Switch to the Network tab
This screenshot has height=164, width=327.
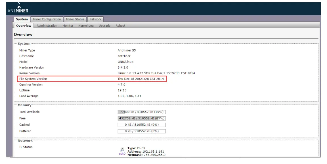pyautogui.click(x=95, y=19)
